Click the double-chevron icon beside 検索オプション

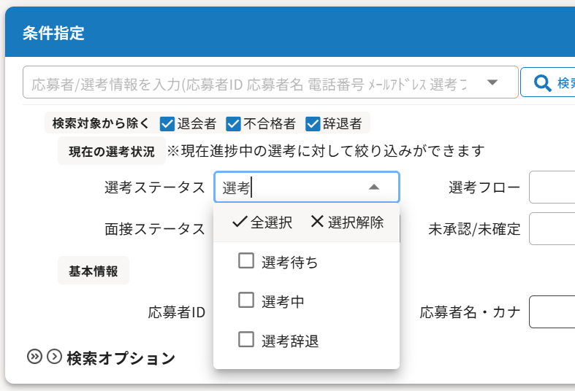pyautogui.click(x=34, y=357)
